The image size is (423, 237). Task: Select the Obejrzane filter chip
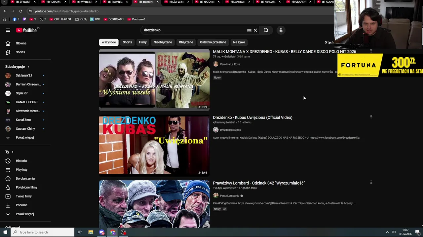tap(186, 42)
